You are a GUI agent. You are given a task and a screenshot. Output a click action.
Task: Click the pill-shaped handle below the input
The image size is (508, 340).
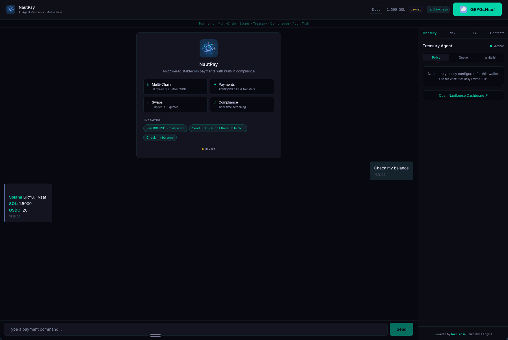[155, 335]
